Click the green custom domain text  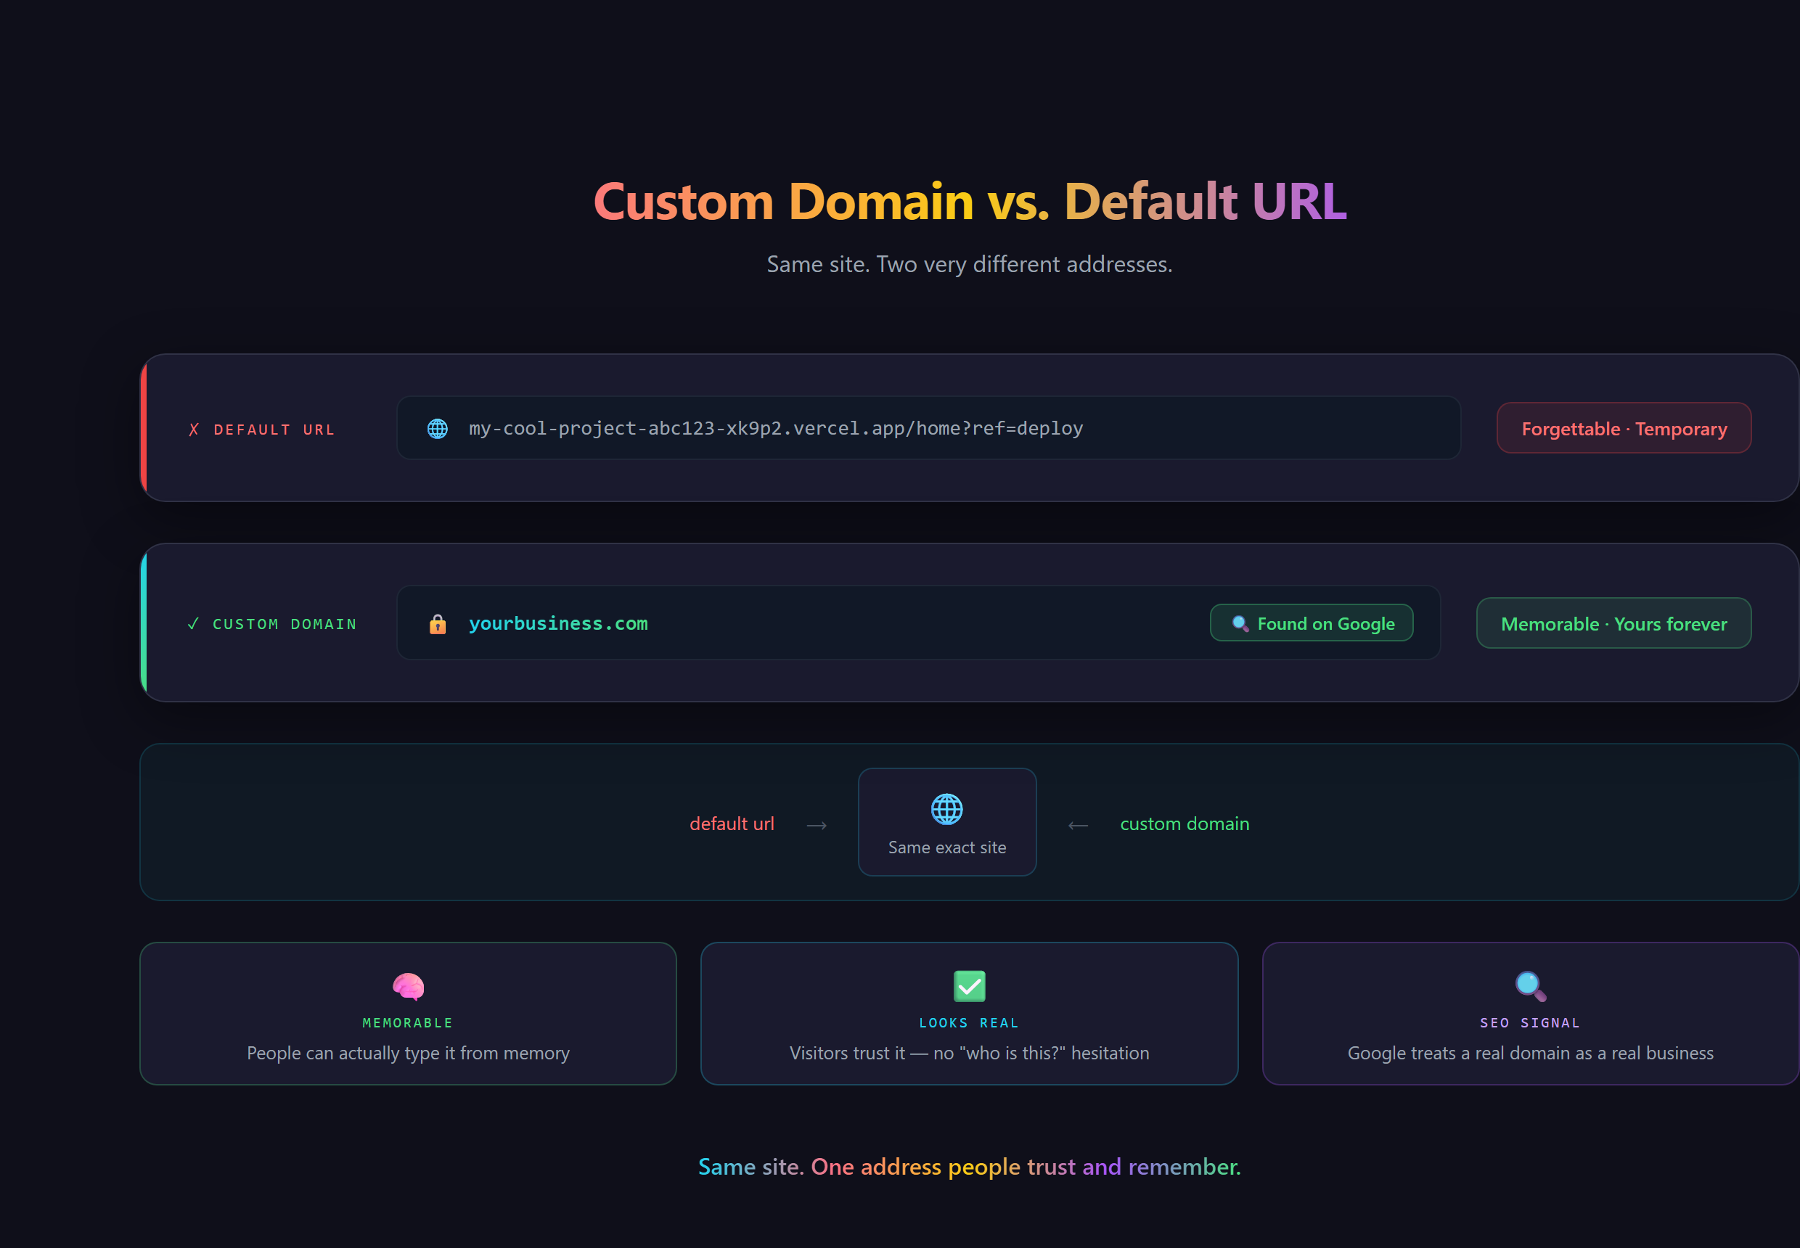tap(1185, 824)
